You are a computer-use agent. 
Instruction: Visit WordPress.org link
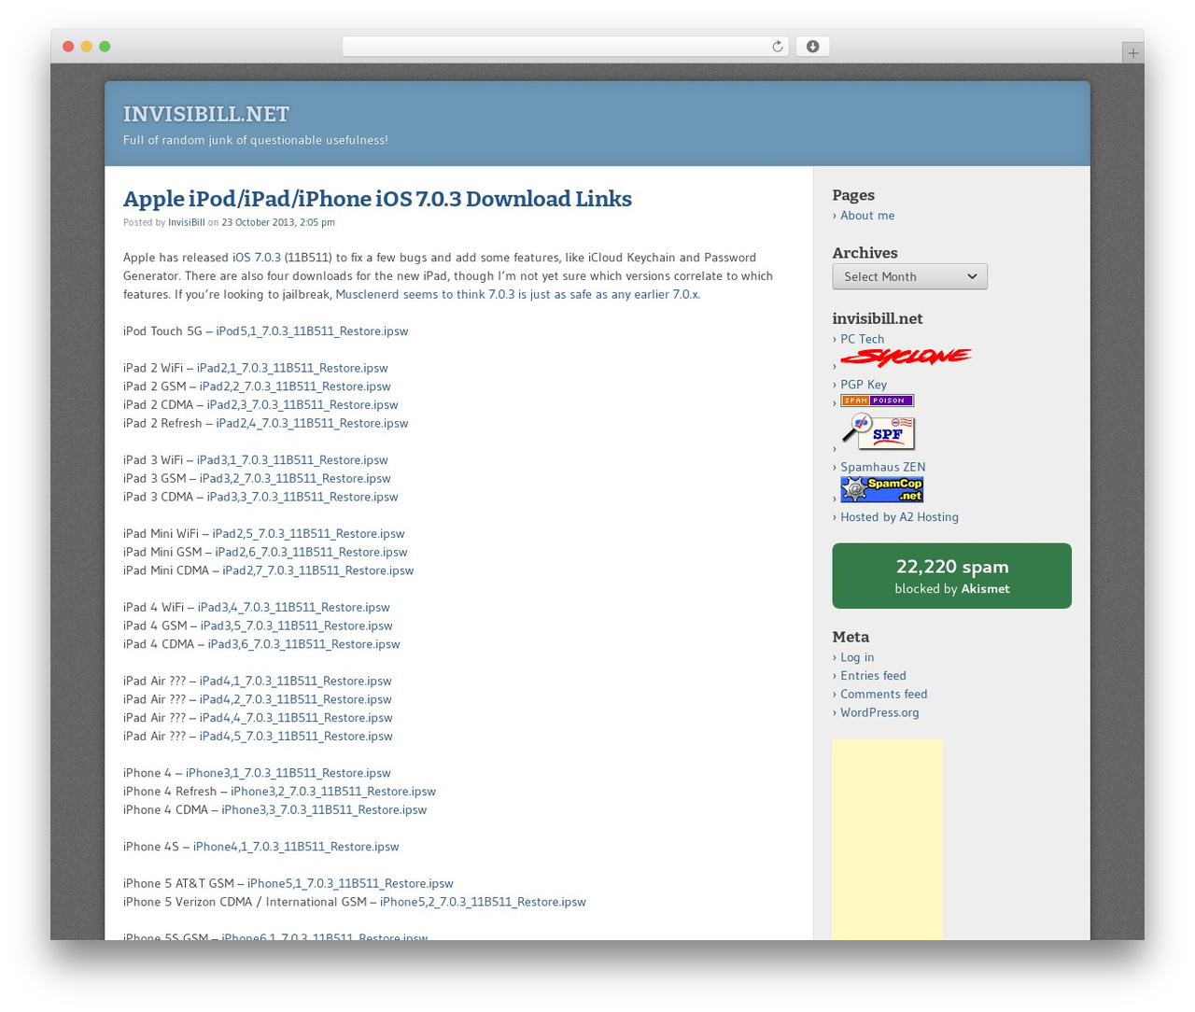pos(879,712)
